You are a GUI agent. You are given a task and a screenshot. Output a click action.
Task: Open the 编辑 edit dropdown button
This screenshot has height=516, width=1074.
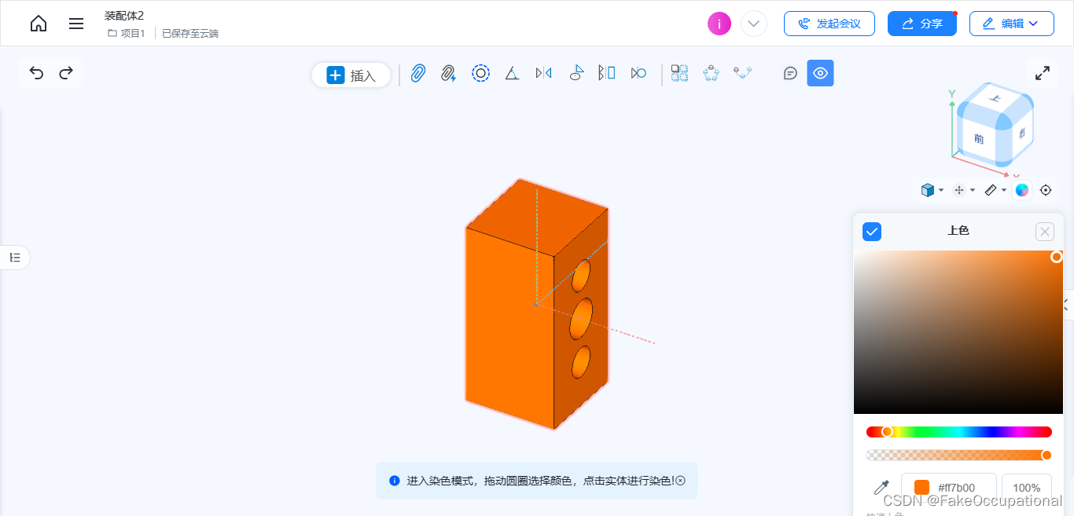(x=1011, y=24)
